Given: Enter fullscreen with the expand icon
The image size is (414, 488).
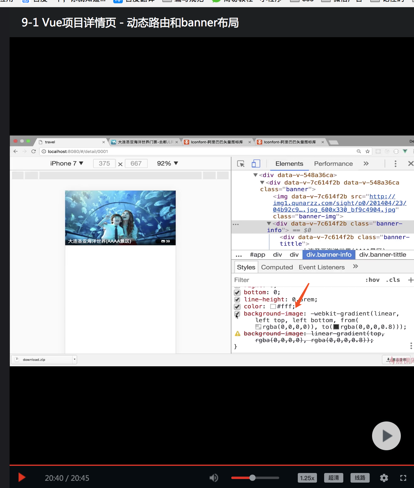Looking at the screenshot, I should [x=403, y=478].
